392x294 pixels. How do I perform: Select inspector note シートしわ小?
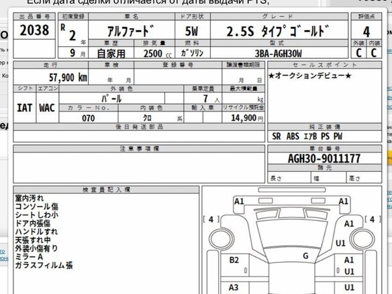click(x=37, y=215)
